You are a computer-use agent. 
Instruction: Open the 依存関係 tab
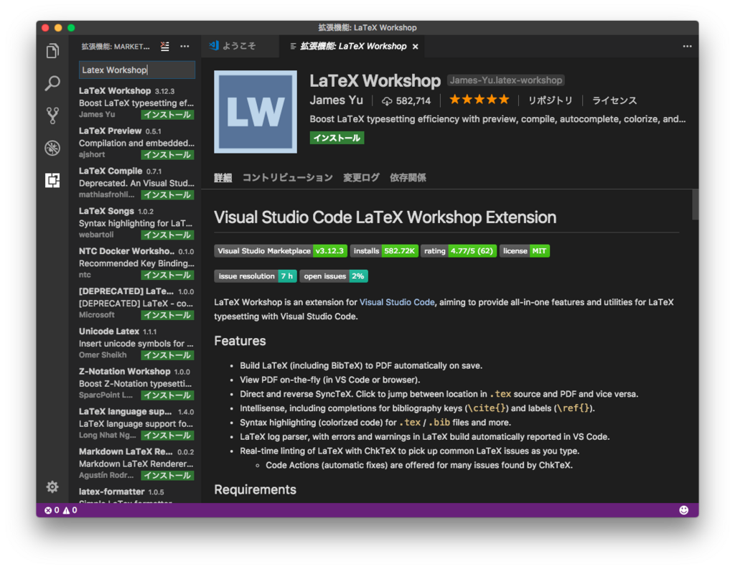[408, 177]
